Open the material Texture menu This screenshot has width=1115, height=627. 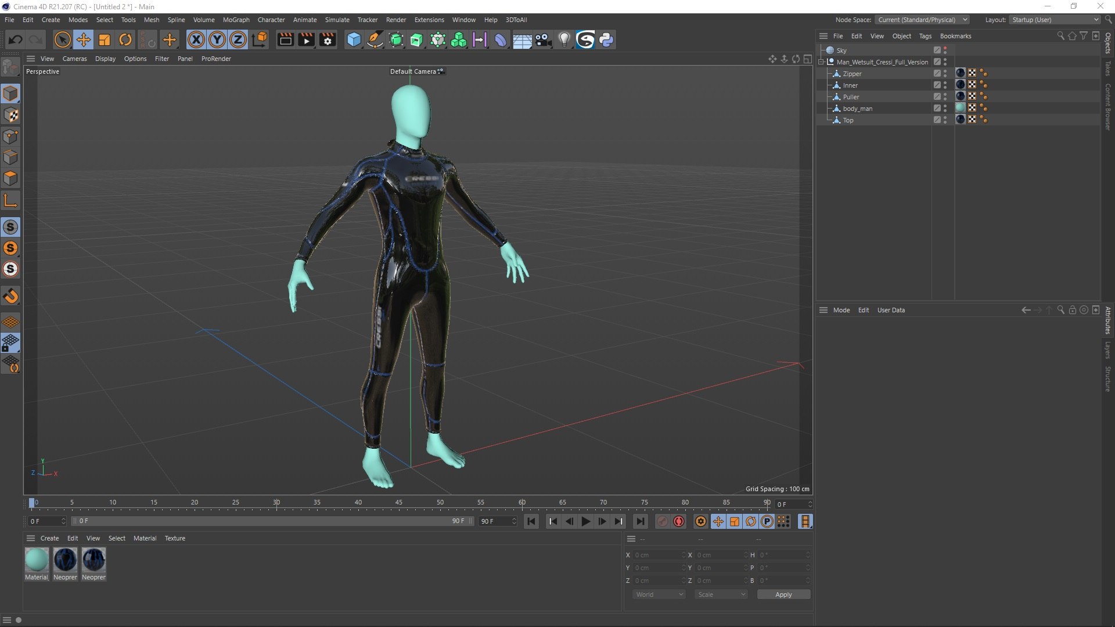click(175, 538)
